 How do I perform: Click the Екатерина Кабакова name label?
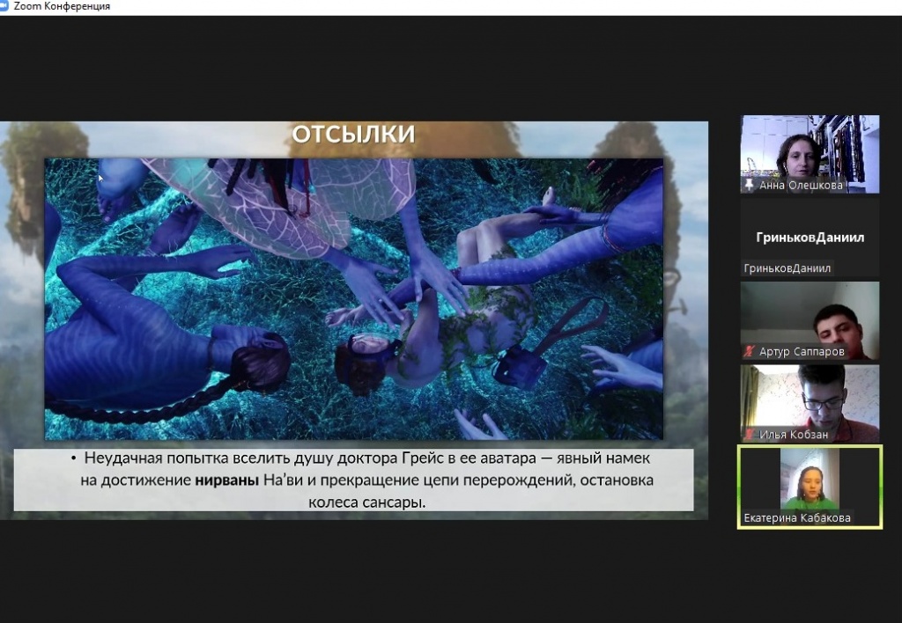click(x=797, y=518)
